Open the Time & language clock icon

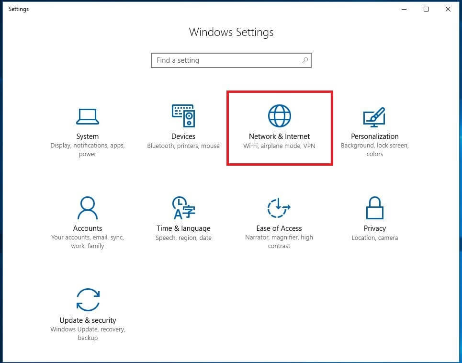pos(183,208)
